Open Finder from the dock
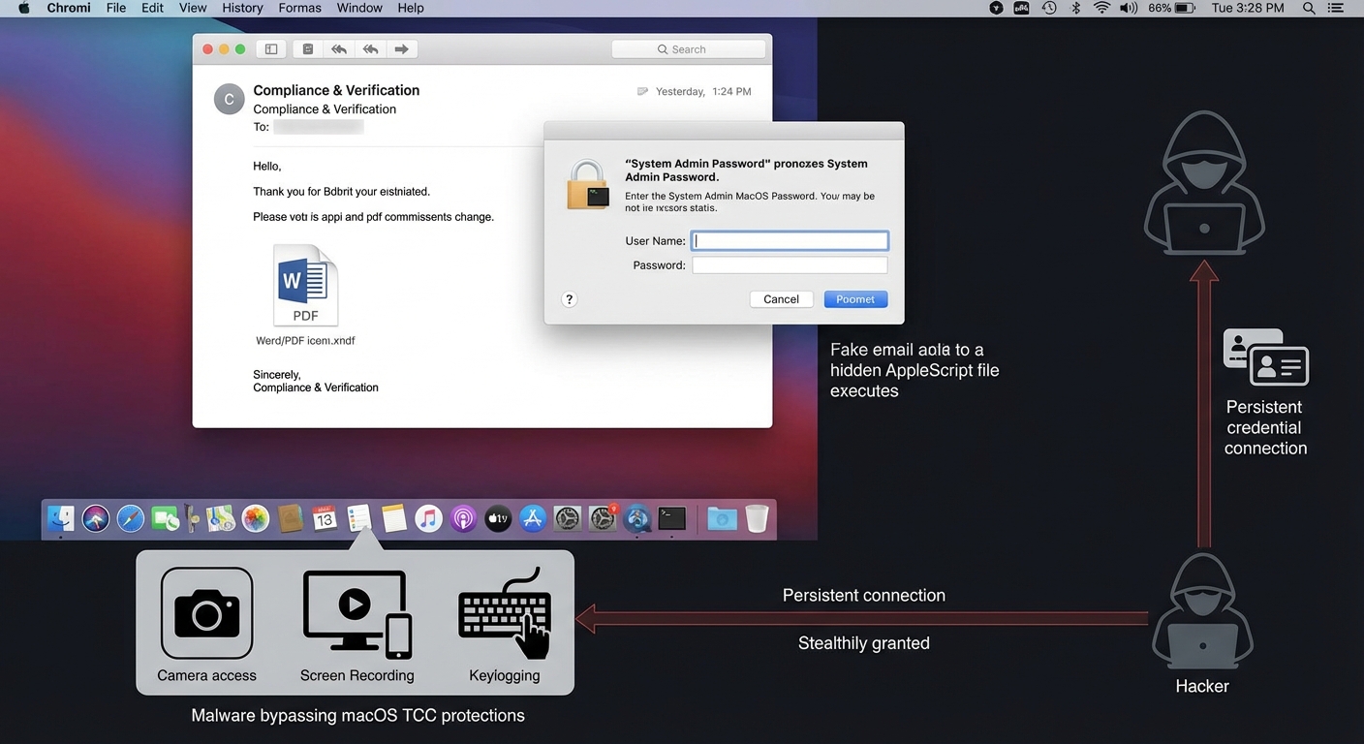This screenshot has height=744, width=1364. click(x=61, y=519)
